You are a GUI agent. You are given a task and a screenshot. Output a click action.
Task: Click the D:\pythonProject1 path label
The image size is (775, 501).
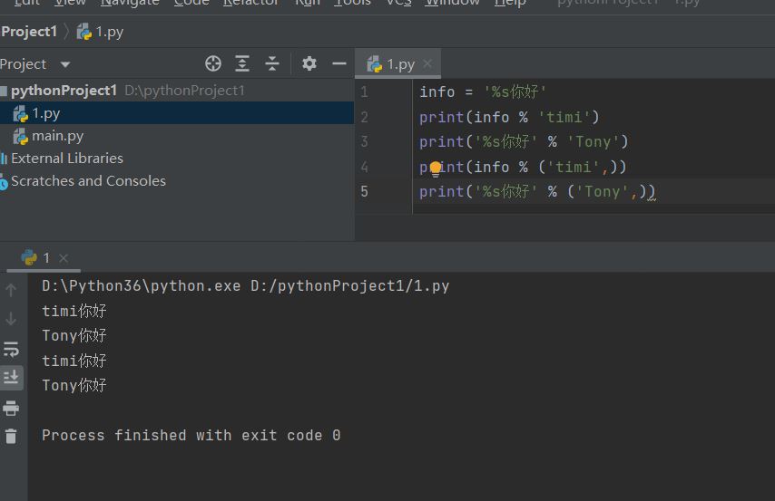pos(184,91)
